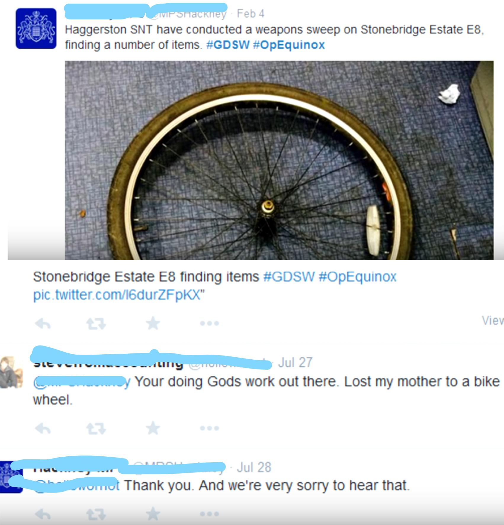Star the Jul 27 'Gods work' tweet
Screen dimensions: 504x525
[x=153, y=427]
